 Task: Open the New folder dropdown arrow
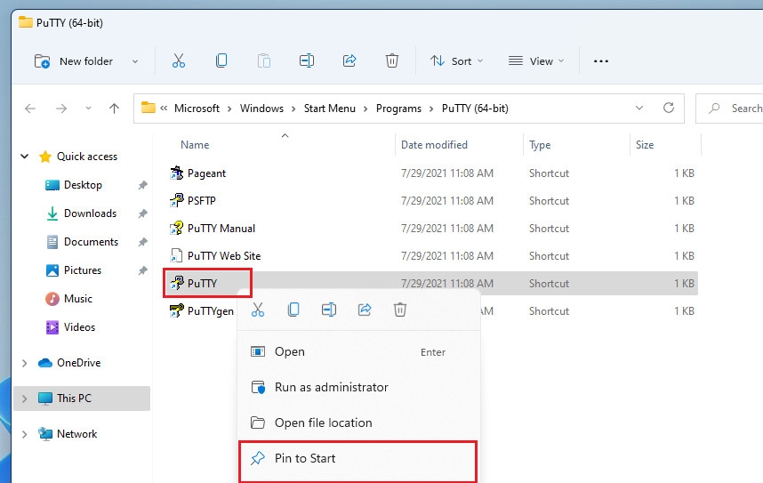tap(135, 61)
